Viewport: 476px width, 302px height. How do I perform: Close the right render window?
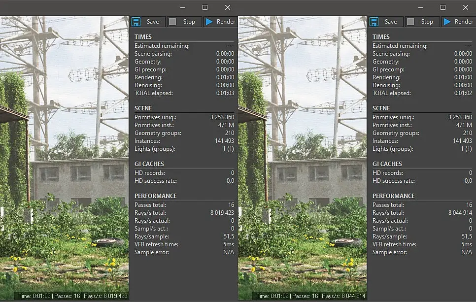coord(466,7)
